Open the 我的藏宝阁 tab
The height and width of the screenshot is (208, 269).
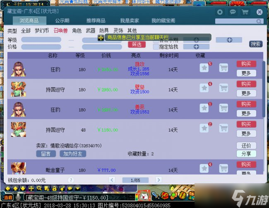point(163,21)
